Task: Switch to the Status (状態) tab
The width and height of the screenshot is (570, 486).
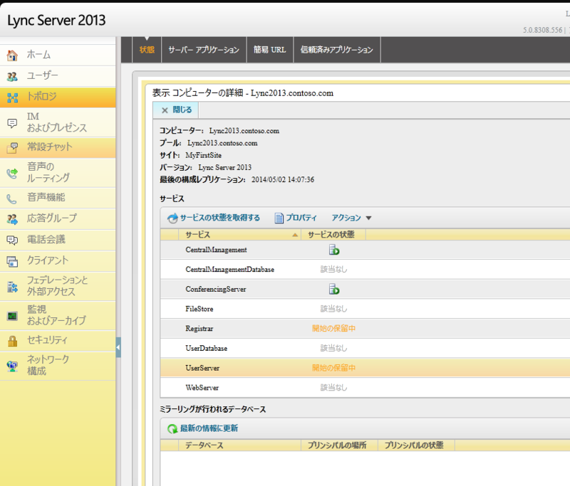Action: click(x=147, y=50)
